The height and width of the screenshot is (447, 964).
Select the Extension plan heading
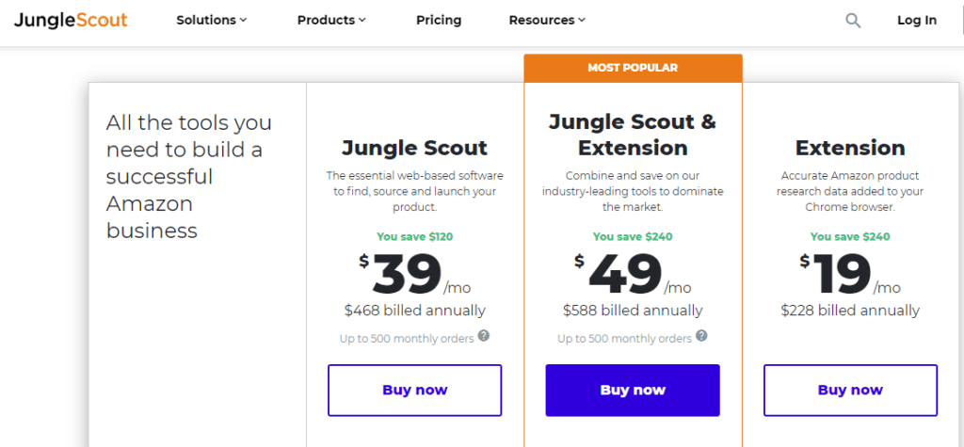coord(850,148)
